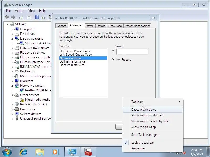This screenshot has height=157, width=210.
Task: Click the Human Interface Devices icon
Action: [17, 62]
